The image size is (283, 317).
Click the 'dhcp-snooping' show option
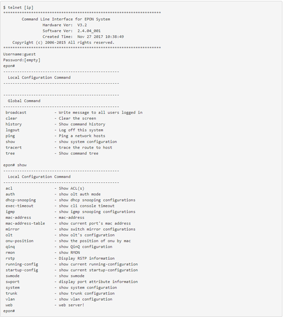(x=20, y=200)
